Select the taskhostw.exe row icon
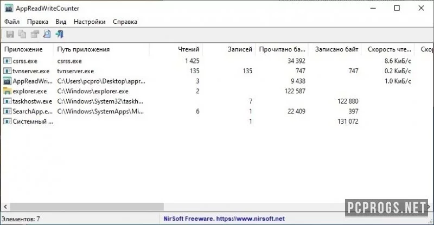Screen dimensions: 434x225 coord(7,101)
